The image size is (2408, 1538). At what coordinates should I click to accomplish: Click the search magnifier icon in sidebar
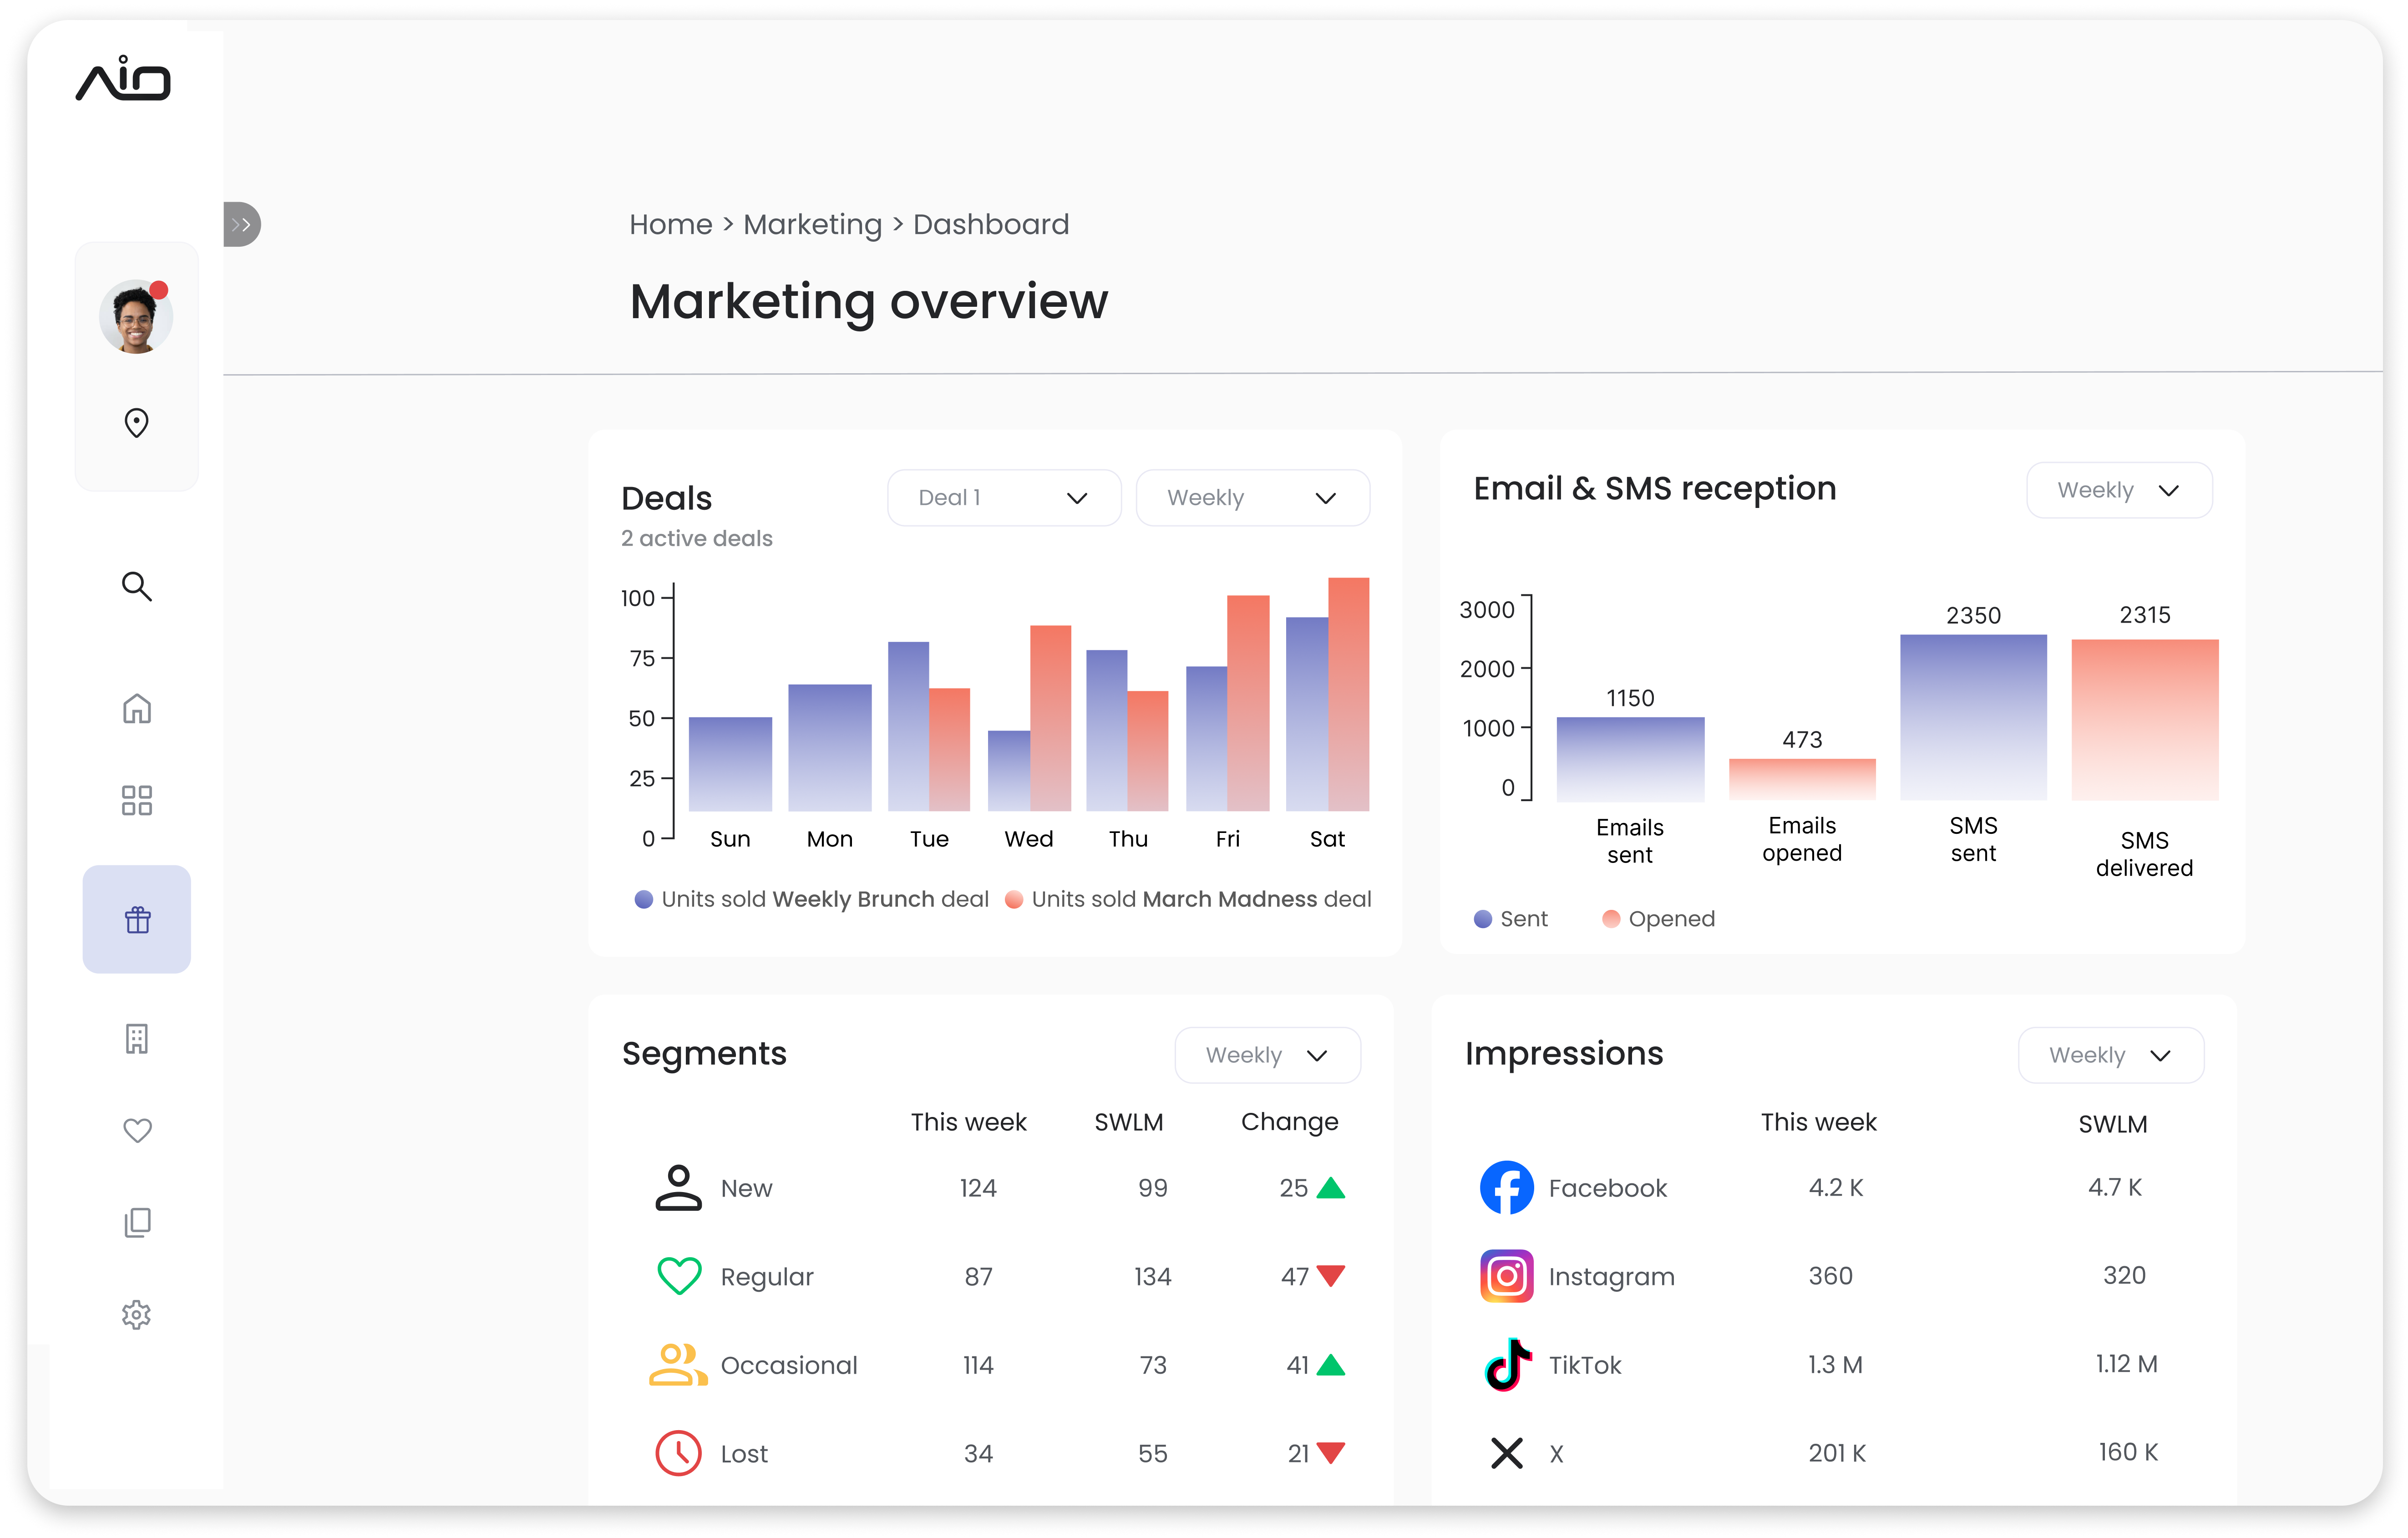coord(137,586)
